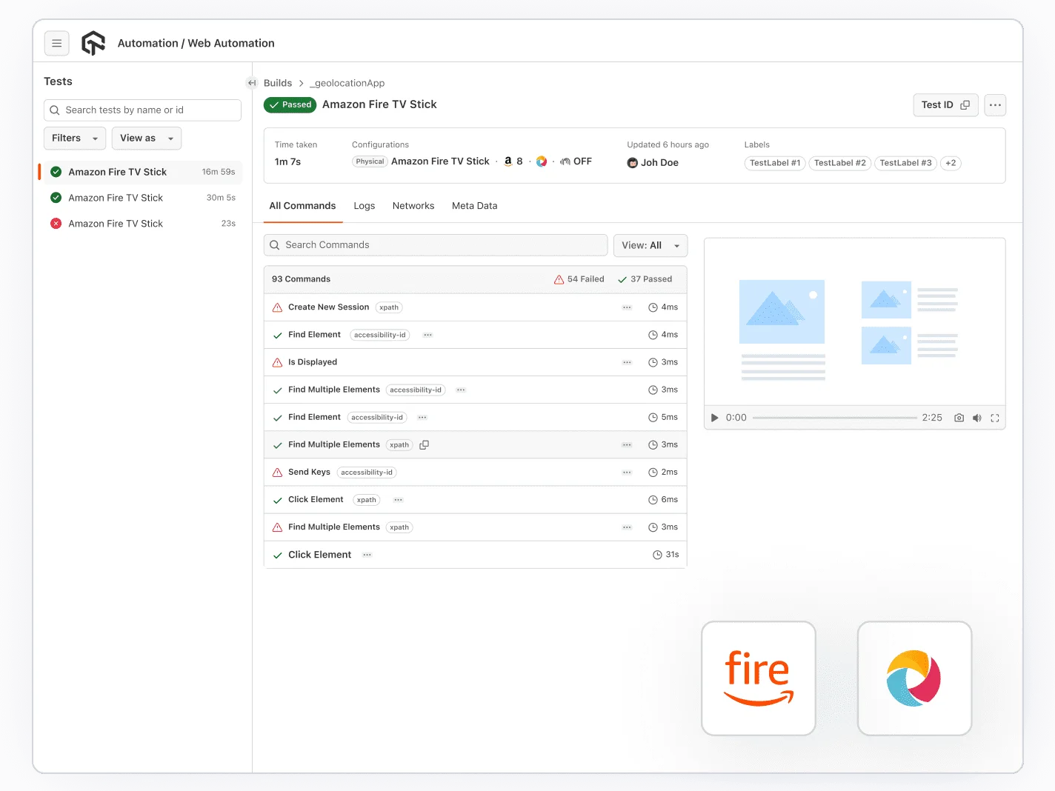Filter by 37 Passed commands
The height and width of the screenshot is (791, 1055).
(645, 279)
